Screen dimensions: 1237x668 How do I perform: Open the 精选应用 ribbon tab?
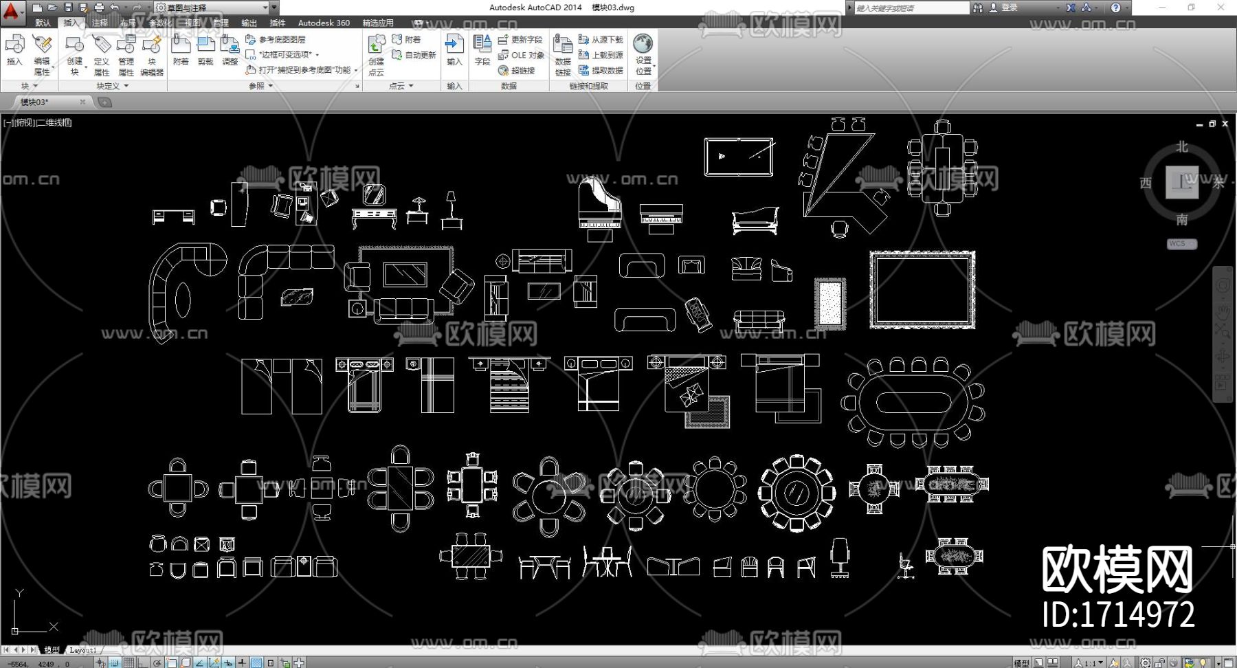tap(378, 23)
